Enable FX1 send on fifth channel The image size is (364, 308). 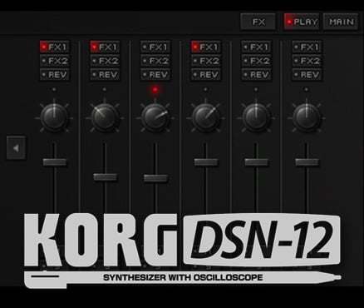256,47
